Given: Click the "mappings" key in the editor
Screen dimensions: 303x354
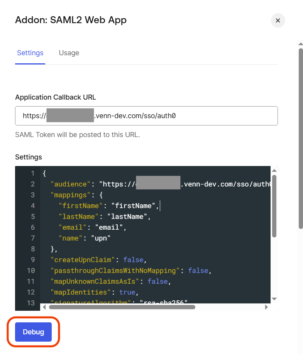Looking at the screenshot, I should click(x=71, y=195).
